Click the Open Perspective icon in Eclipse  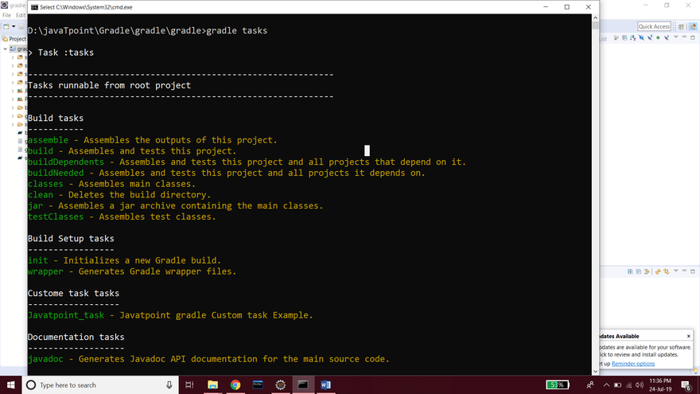(680, 26)
